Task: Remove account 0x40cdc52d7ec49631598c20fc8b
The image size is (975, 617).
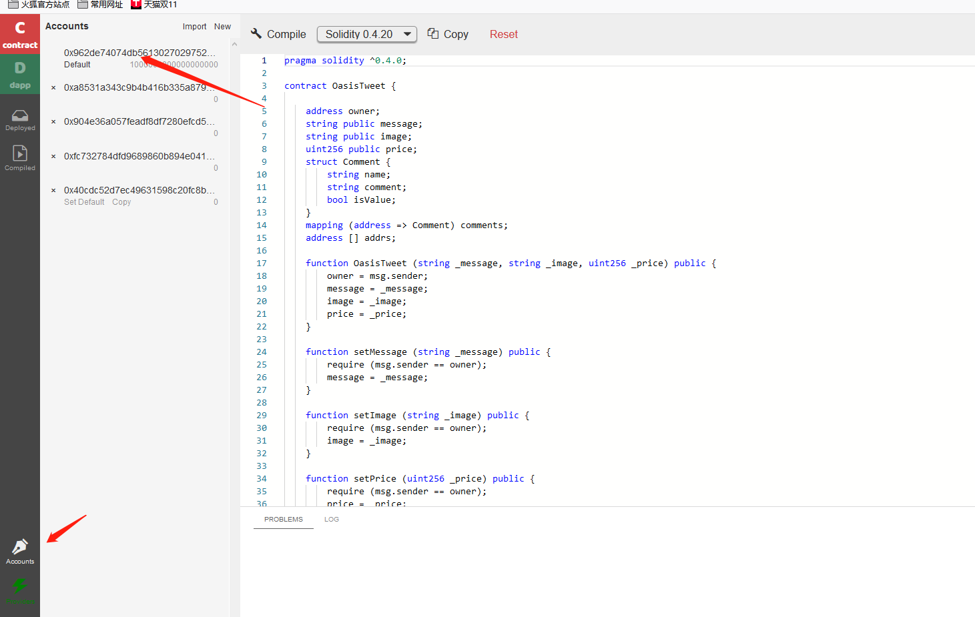Action: click(53, 191)
